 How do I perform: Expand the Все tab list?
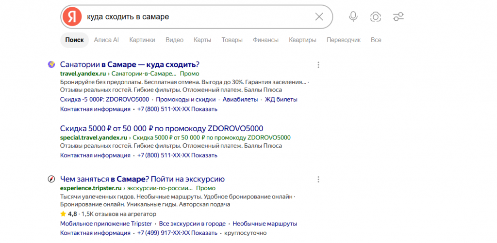pos(376,40)
